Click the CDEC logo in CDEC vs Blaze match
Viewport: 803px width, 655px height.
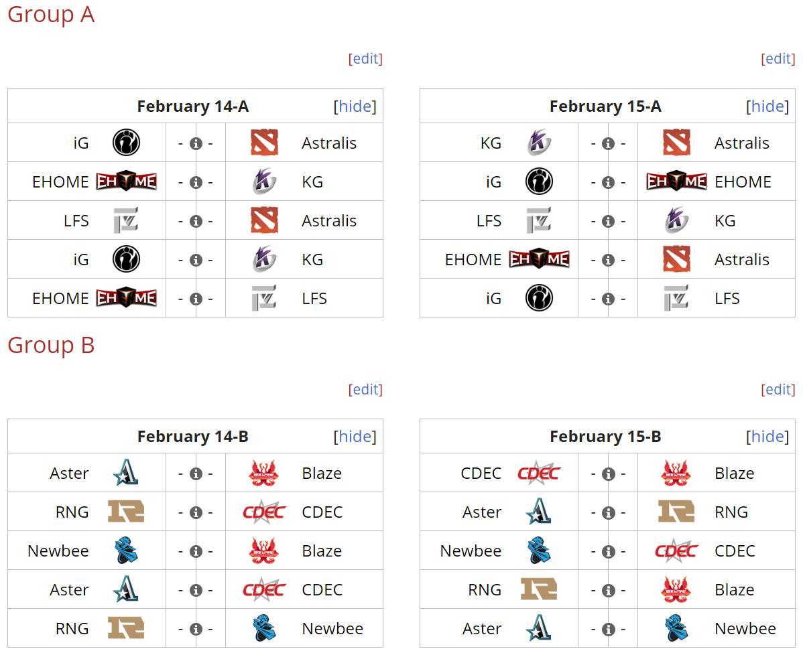coord(539,473)
